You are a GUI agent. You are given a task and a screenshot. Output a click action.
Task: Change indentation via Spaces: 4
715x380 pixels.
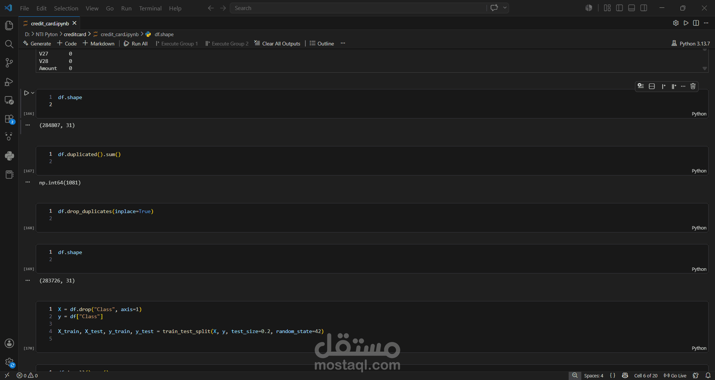tap(594, 376)
